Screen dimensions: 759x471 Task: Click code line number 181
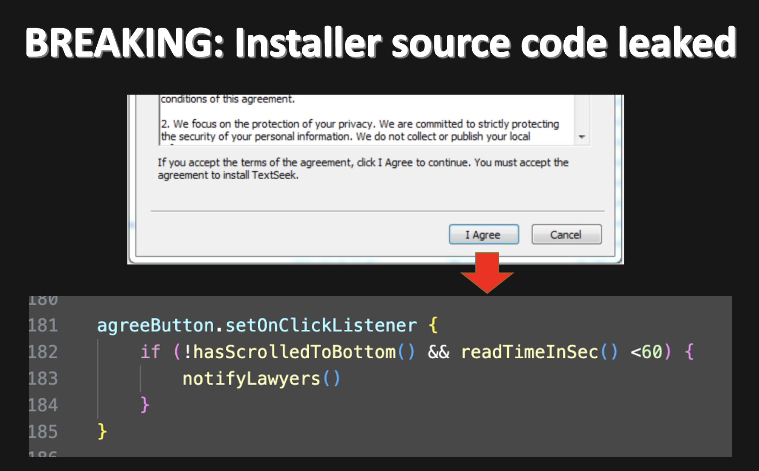click(x=43, y=325)
